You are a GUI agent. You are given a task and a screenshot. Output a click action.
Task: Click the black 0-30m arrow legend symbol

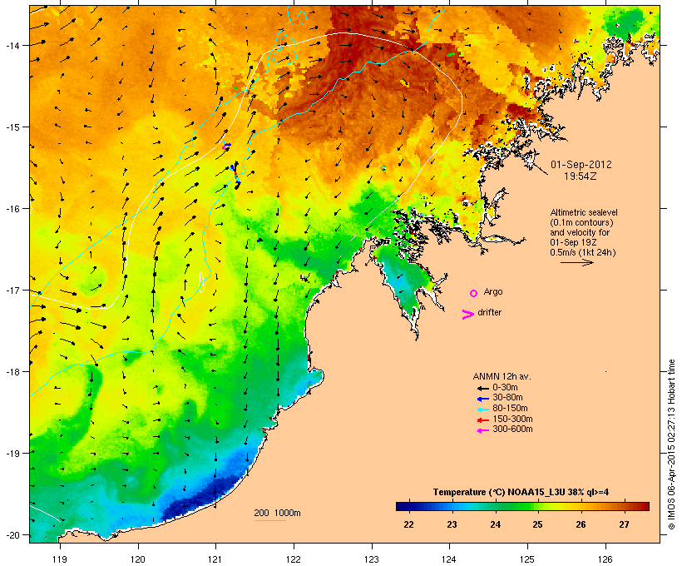tap(482, 388)
